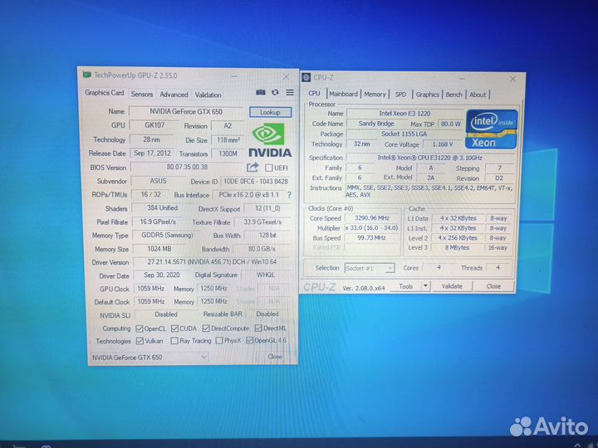Click the Intel Xeon logo in CPU-Z

pos(491,129)
